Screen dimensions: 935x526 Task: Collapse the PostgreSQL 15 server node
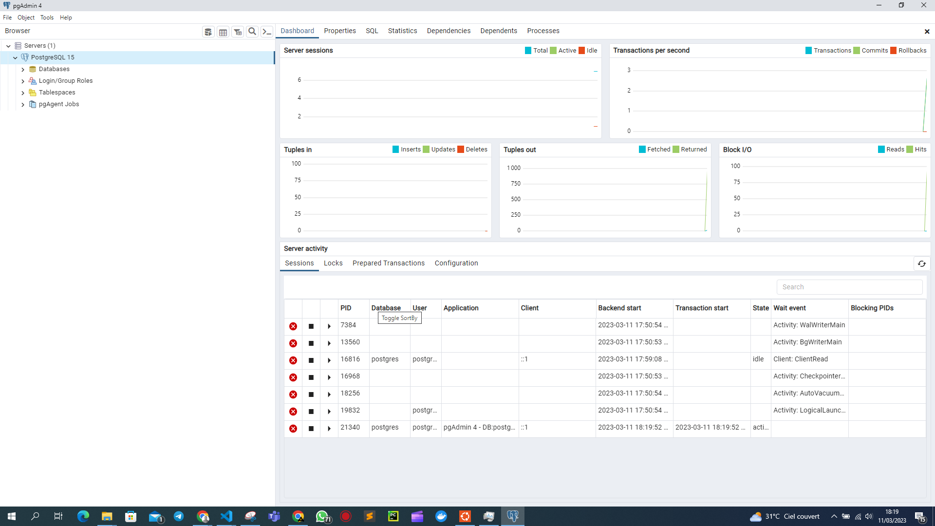[x=15, y=57]
